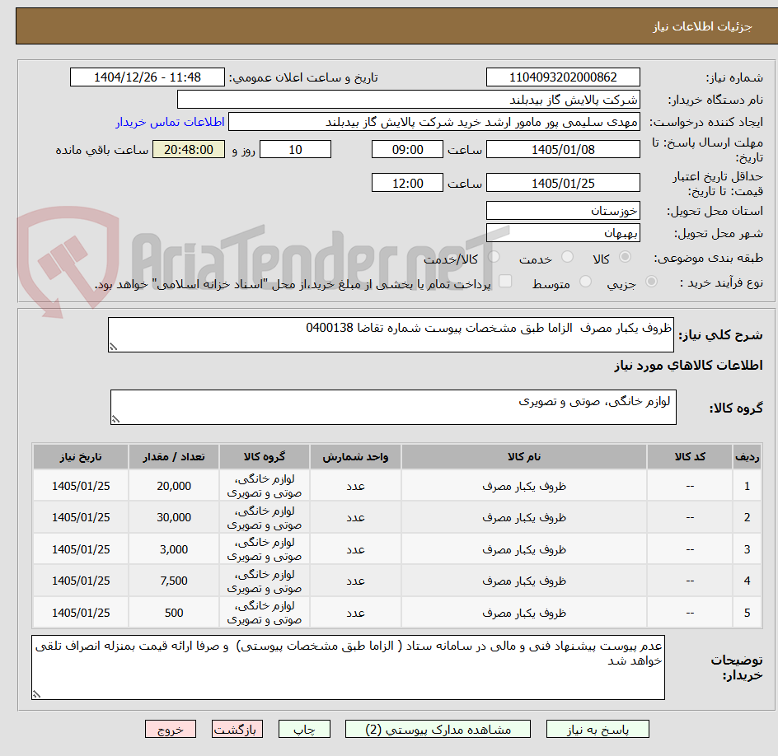Click the خوزستان province field

(563, 211)
